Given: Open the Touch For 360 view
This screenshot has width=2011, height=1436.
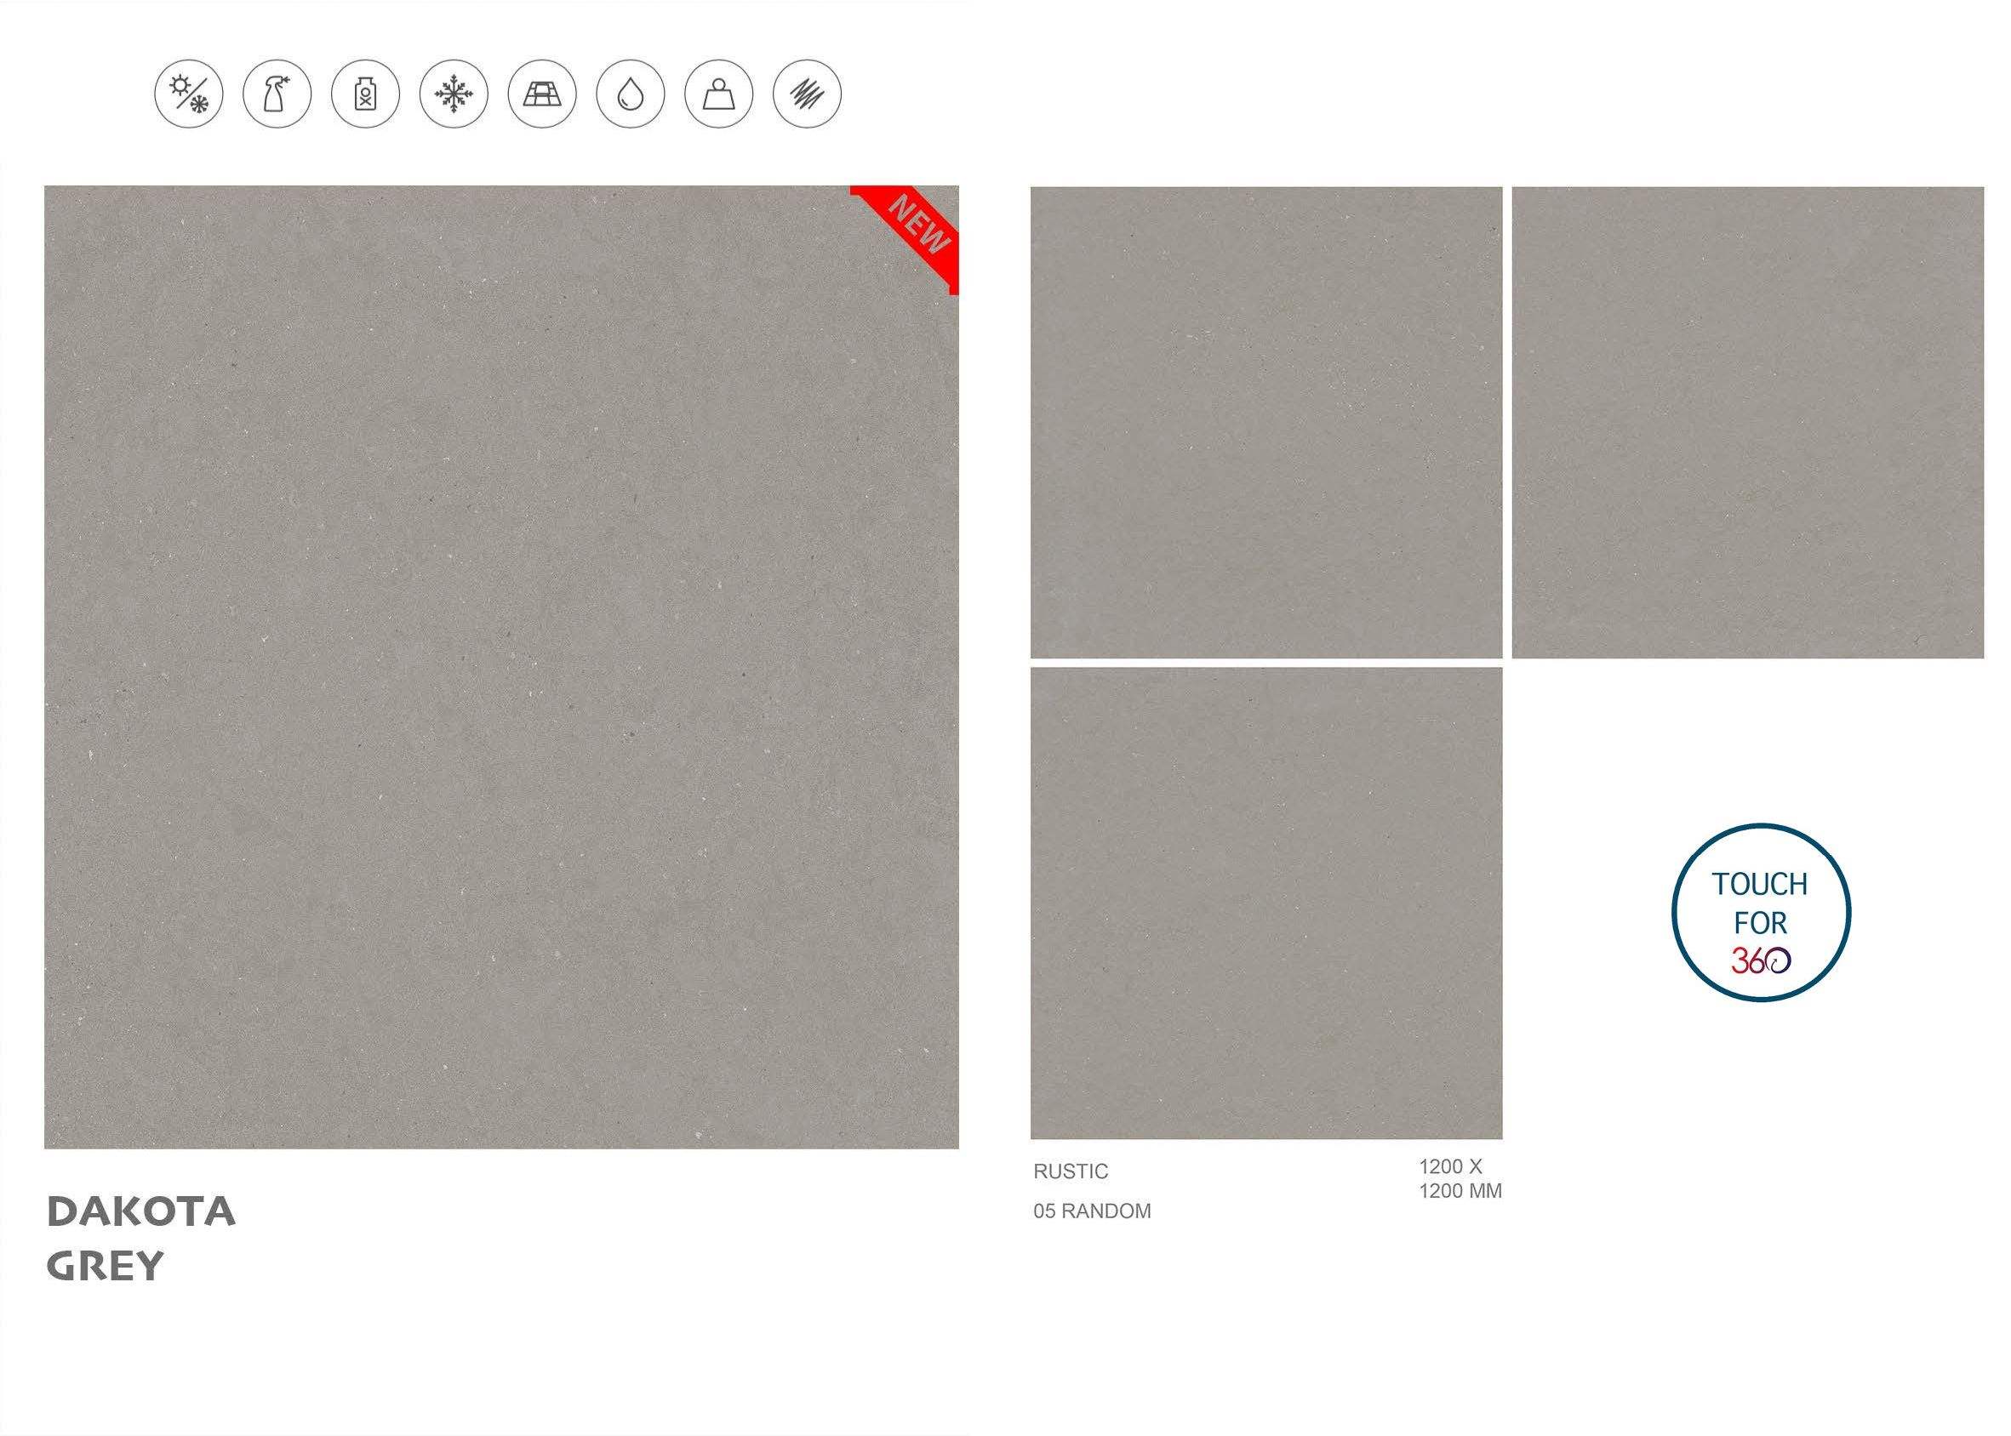Looking at the screenshot, I should (1761, 913).
